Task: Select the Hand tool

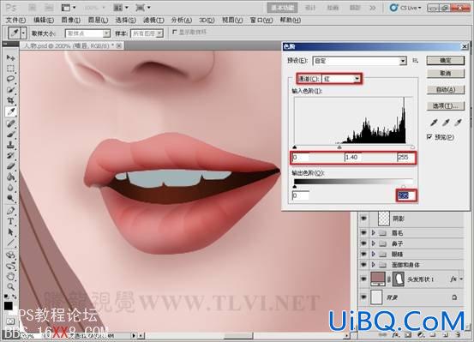Action: (x=10, y=276)
